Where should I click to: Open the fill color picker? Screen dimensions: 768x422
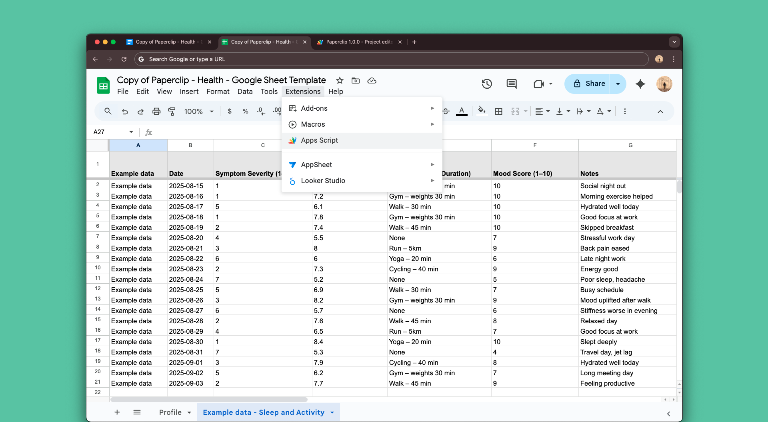point(482,111)
